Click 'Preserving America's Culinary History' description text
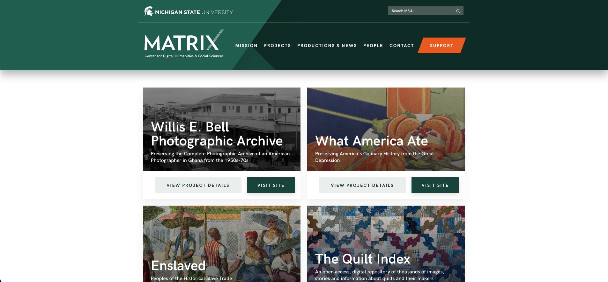This screenshot has height=282, width=608. [x=374, y=157]
